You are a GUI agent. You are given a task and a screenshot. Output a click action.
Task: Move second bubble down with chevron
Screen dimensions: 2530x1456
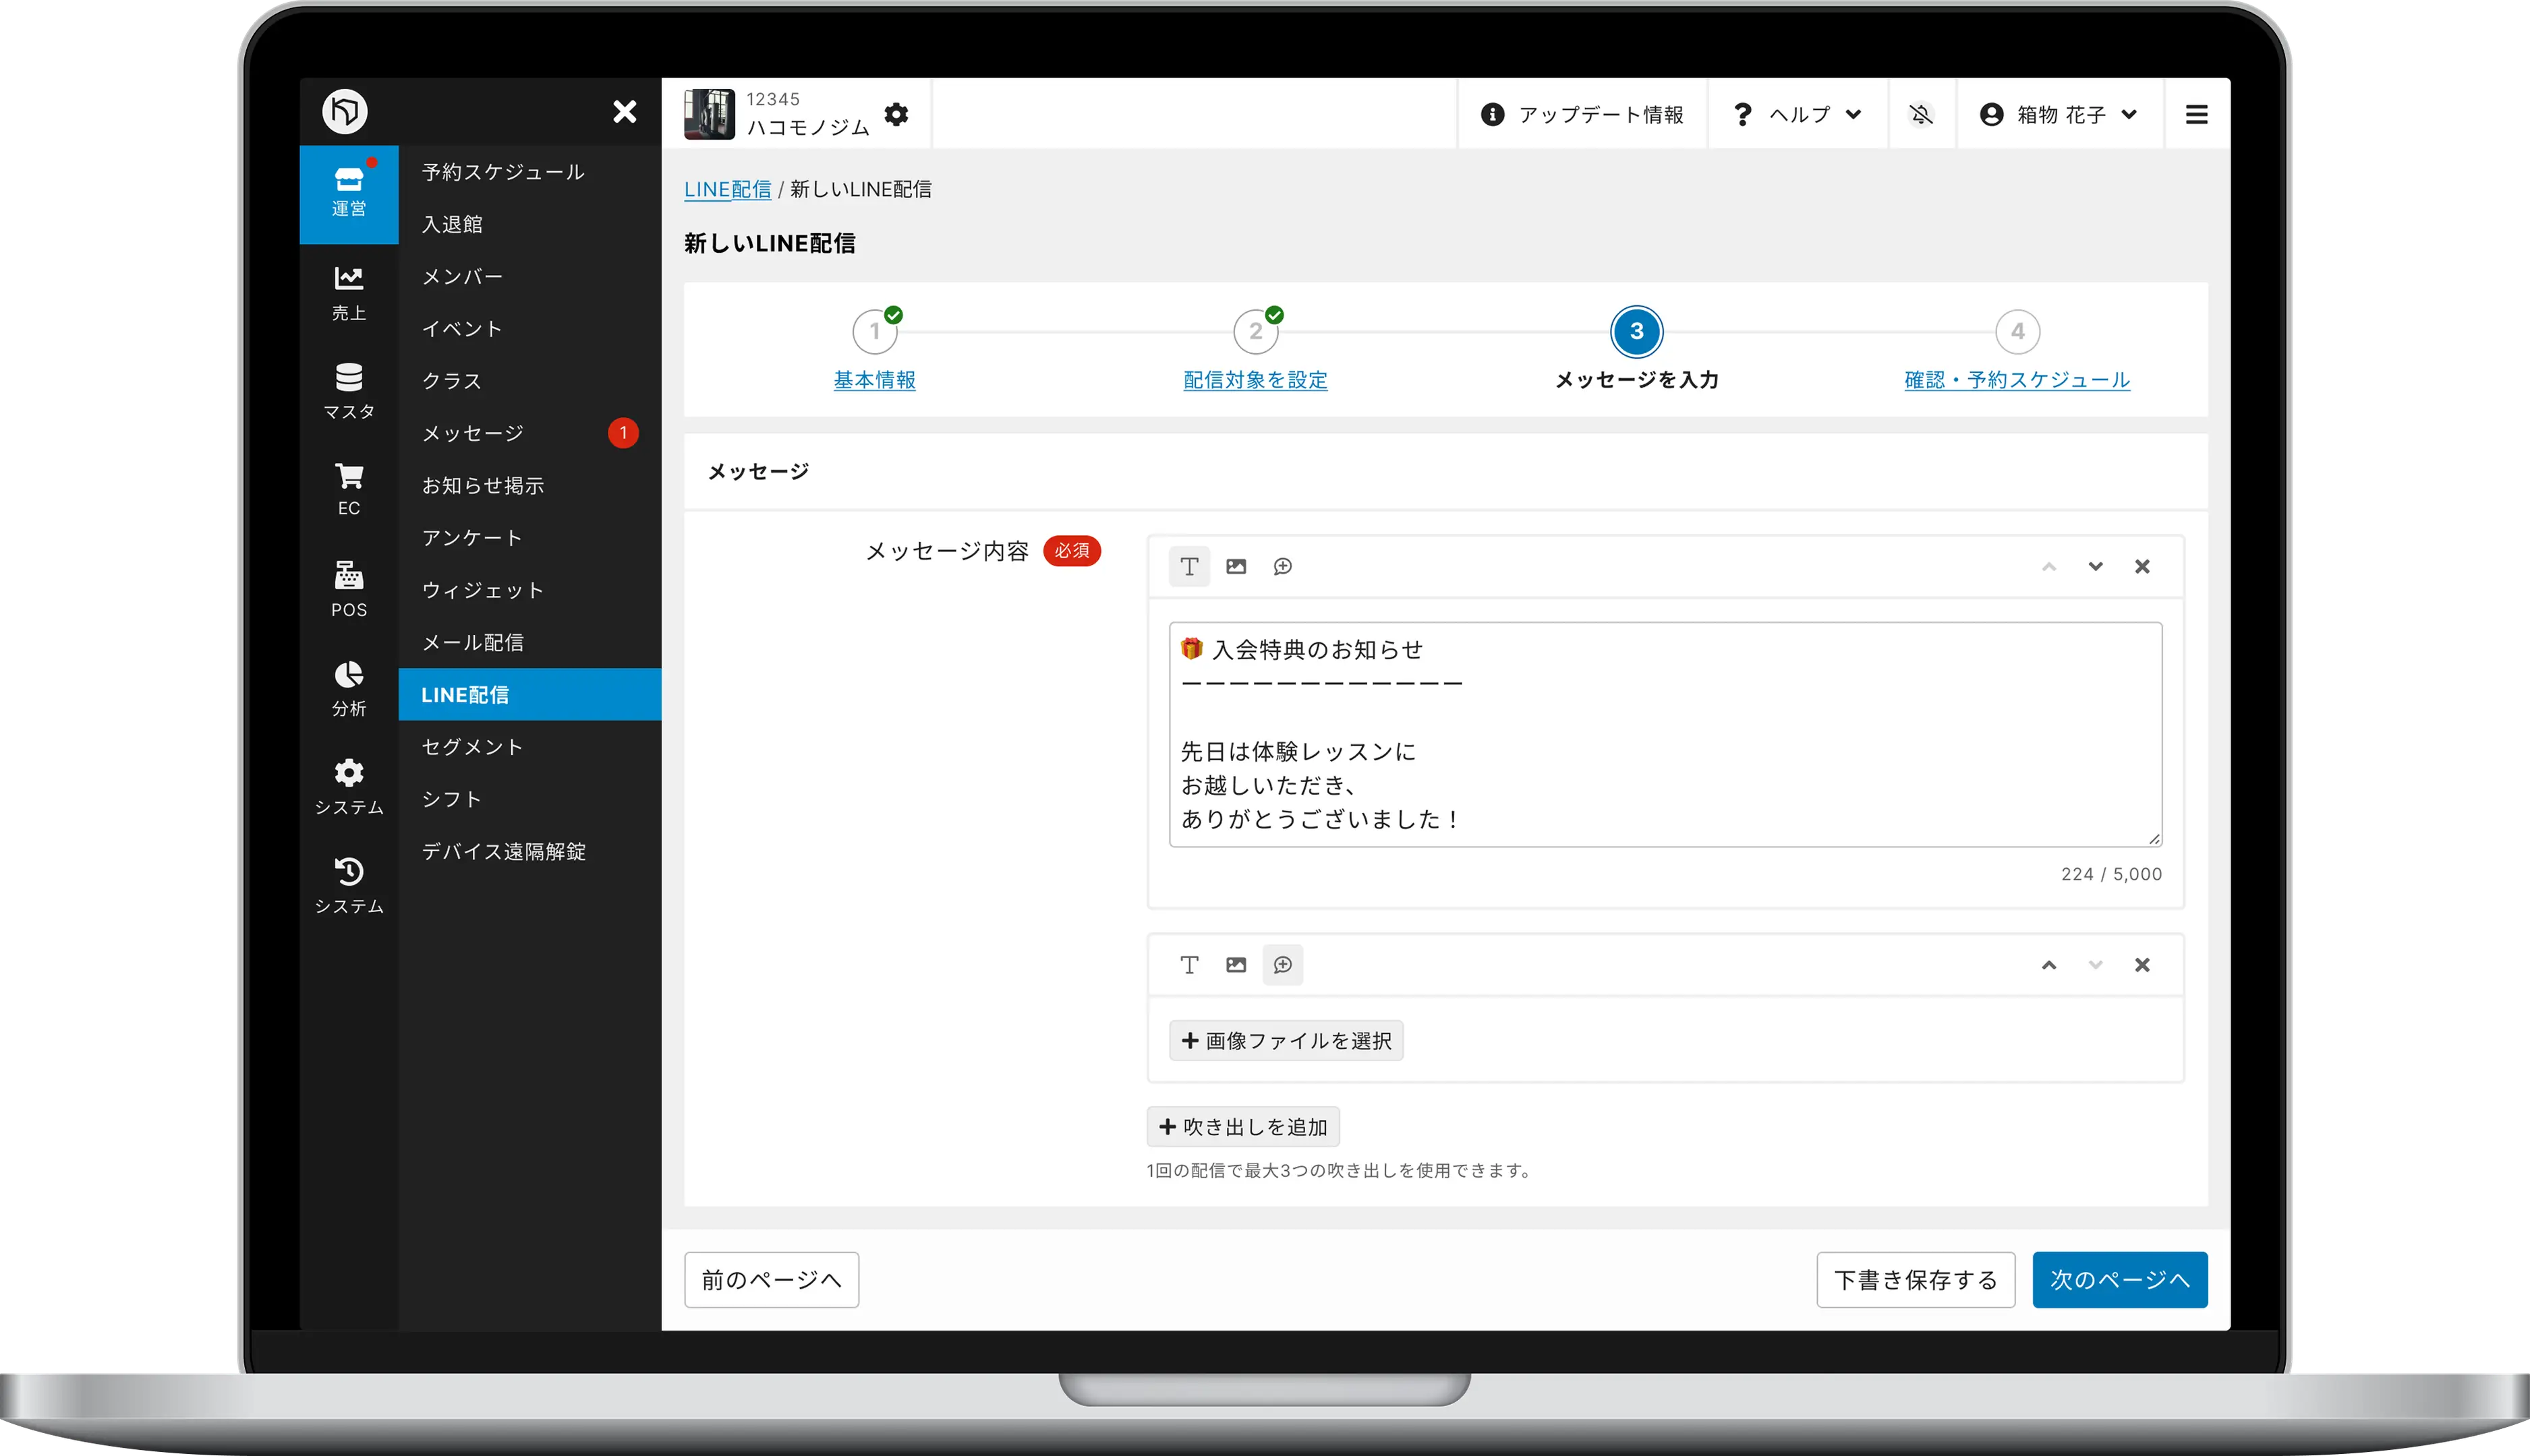[x=2095, y=965]
